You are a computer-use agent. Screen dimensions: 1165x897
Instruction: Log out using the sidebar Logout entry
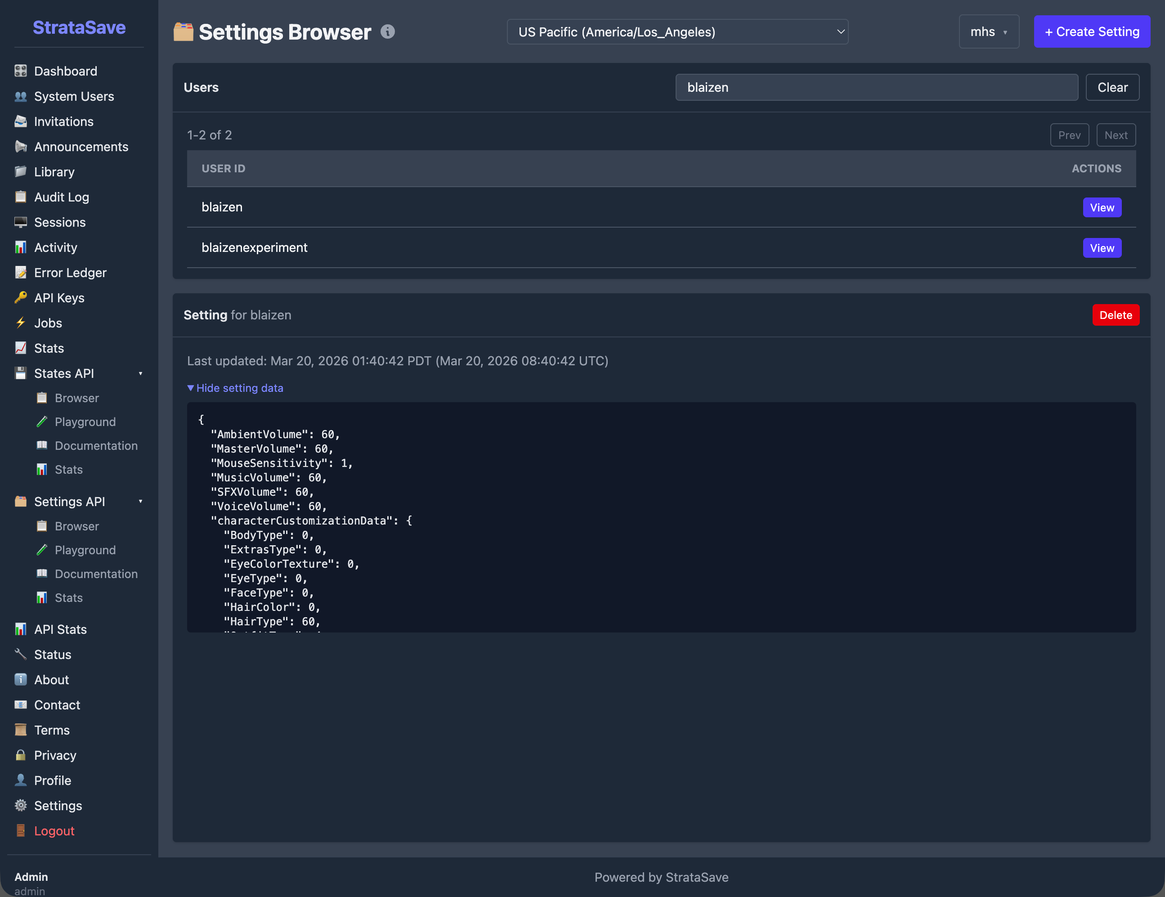(x=54, y=831)
